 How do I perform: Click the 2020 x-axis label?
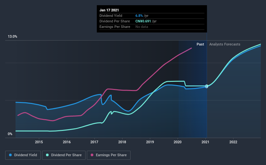click(x=178, y=142)
